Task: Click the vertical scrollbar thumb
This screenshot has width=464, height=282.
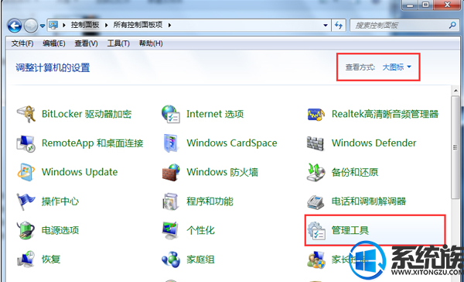Action: pos(455,147)
